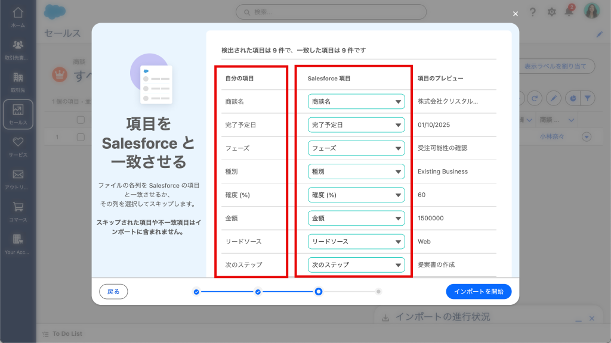Expand the column header chevron at the far right
Image resolution: width=611 pixels, height=343 pixels.
coord(571,120)
